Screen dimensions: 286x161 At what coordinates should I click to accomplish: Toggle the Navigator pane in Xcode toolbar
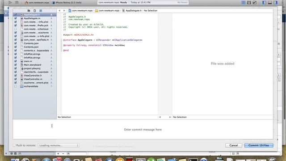264,2
